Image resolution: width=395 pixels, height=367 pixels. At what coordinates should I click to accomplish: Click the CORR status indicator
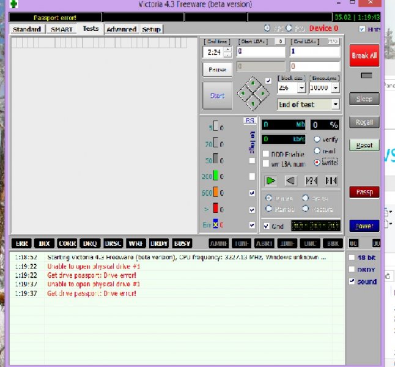pyautogui.click(x=67, y=243)
